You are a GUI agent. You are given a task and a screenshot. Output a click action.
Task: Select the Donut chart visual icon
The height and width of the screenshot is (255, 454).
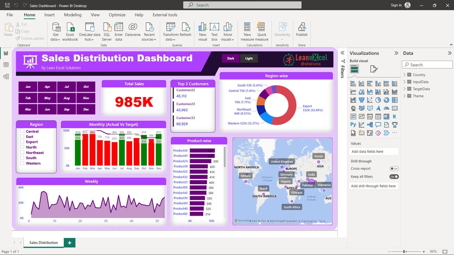click(x=387, y=99)
